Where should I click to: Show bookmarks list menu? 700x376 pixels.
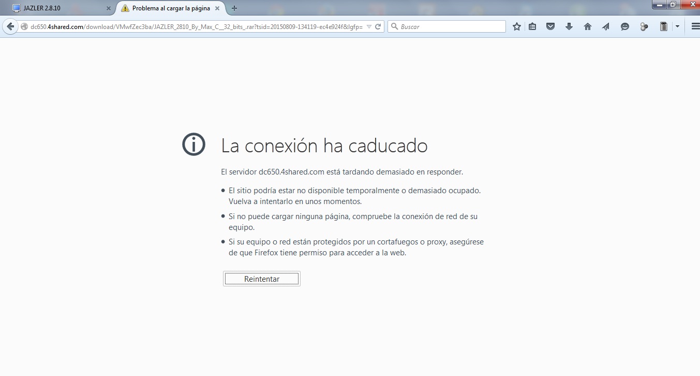[532, 27]
